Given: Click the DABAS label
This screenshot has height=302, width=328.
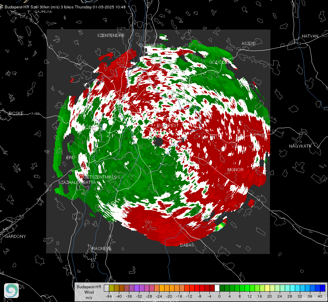Looking at the screenshot, I should (x=187, y=245).
